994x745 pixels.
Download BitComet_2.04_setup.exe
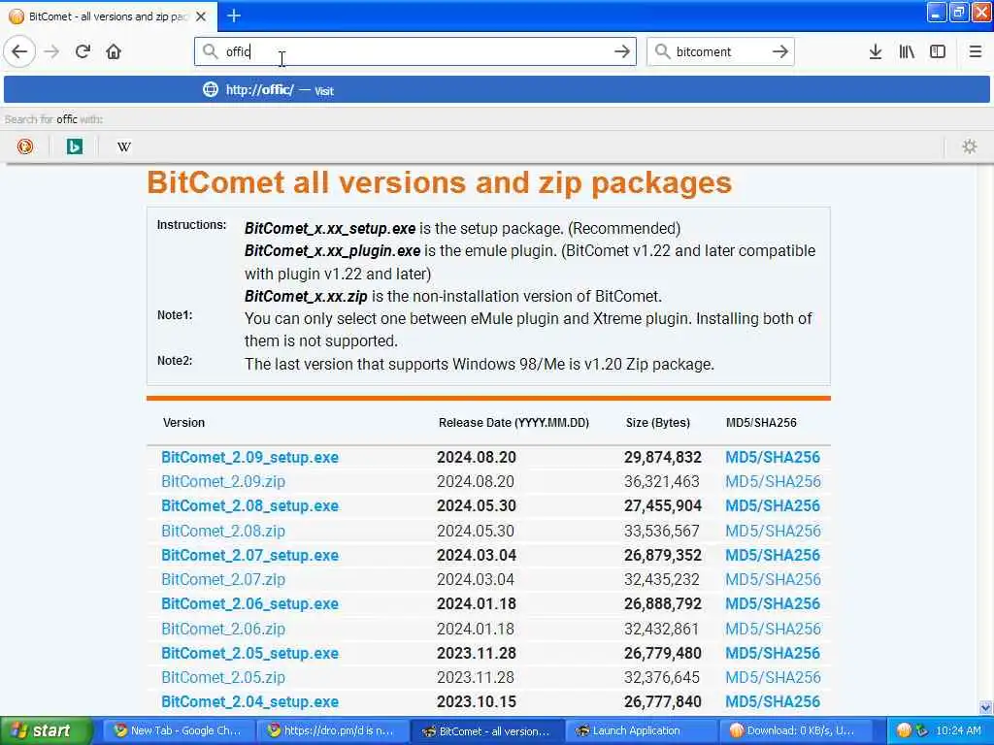tap(249, 702)
